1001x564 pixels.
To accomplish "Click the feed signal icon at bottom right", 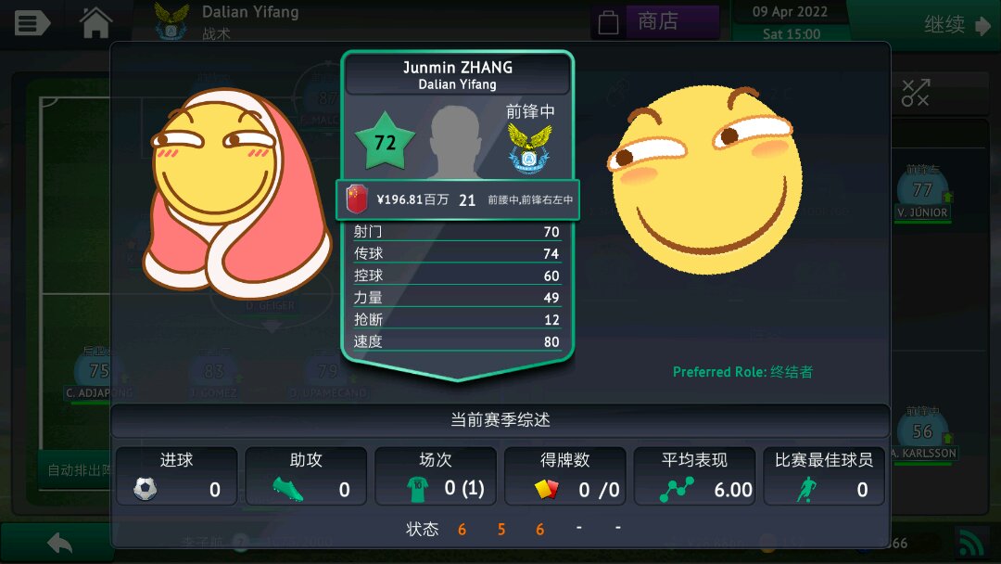I will (970, 543).
